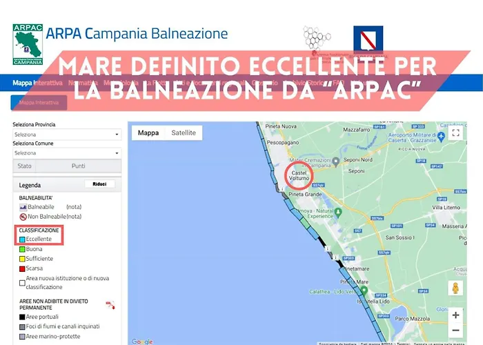Image resolution: width=483 pixels, height=345 pixels.
Task: Open Street View pegman
Action: 455,288
